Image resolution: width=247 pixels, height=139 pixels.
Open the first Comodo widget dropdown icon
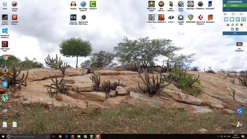coord(225,14)
